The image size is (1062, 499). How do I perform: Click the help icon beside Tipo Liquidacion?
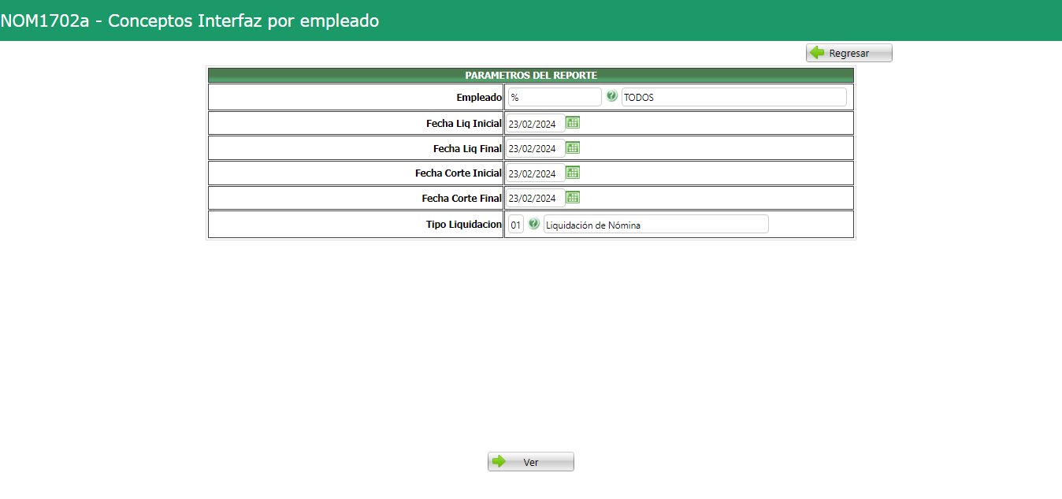tap(535, 224)
